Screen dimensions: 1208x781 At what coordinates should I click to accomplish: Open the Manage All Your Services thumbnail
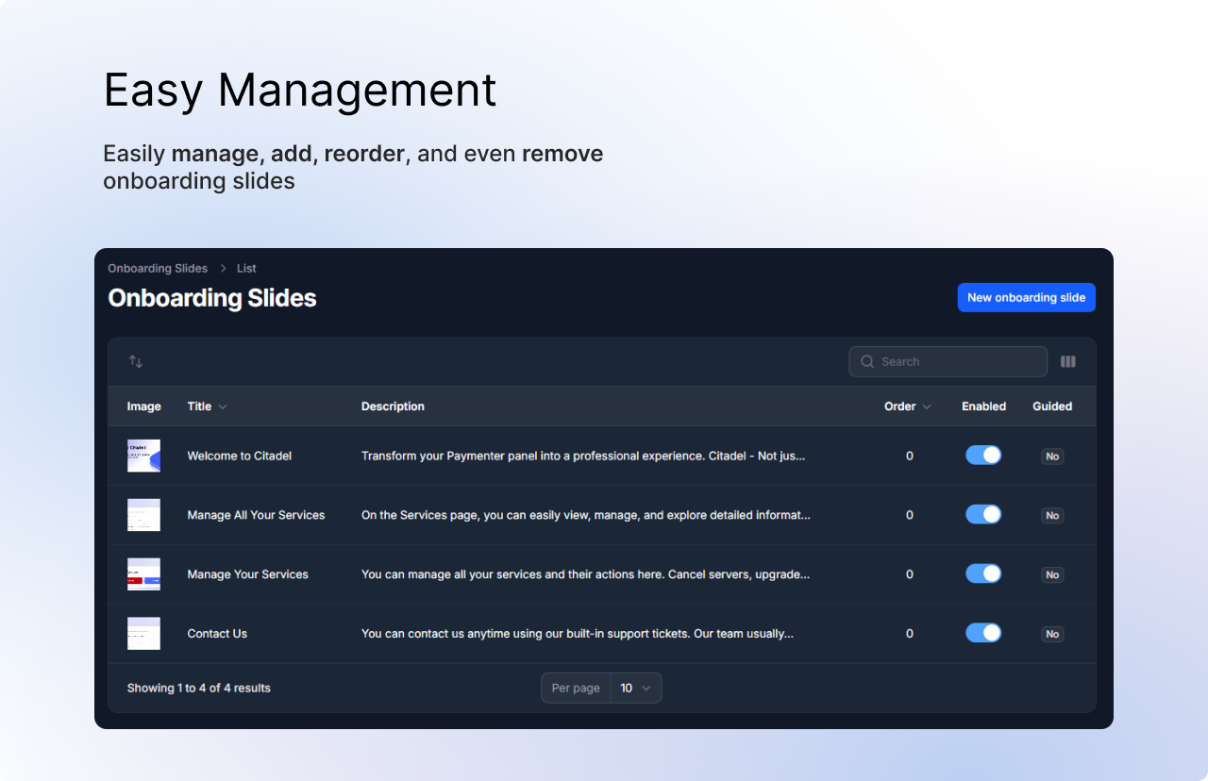[143, 515]
